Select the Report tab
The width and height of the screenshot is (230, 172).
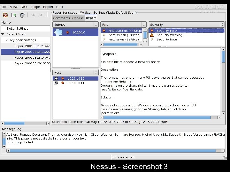(91, 18)
